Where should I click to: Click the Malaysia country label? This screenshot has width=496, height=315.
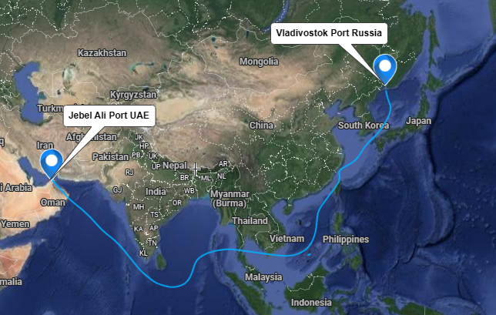click(263, 277)
